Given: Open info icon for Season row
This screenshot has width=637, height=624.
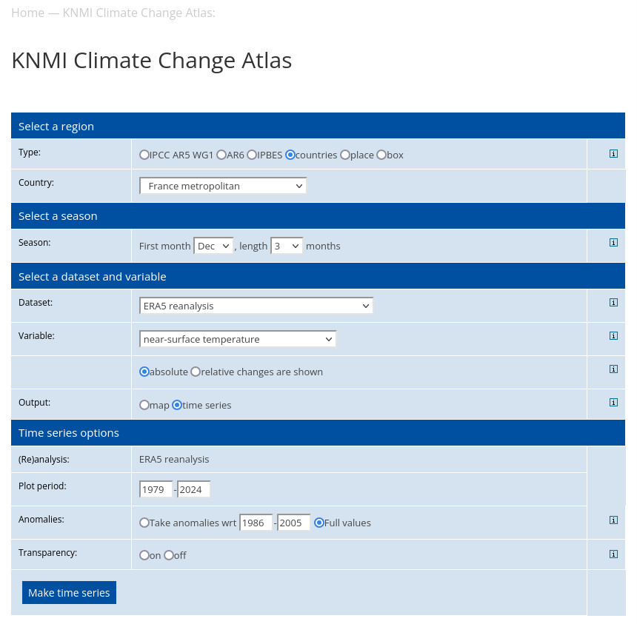Looking at the screenshot, I should click(613, 242).
